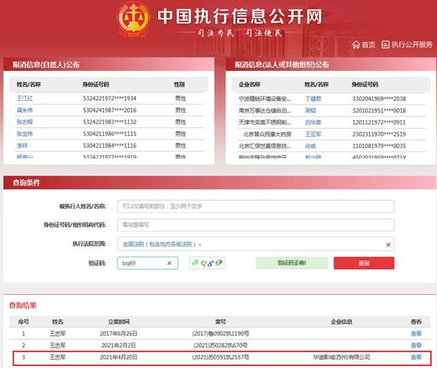Image resolution: width=437 pixels, height=368 pixels.
Task: Focus the 被执行人姓名/名称 input field
Action: [255, 206]
